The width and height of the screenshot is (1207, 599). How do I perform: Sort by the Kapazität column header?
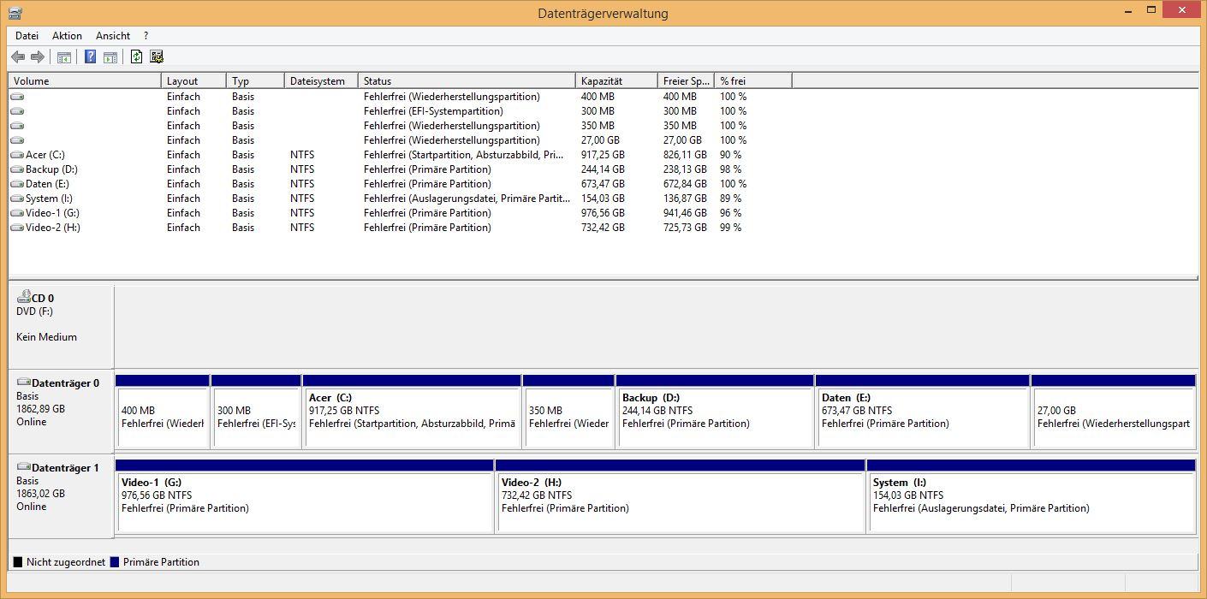(616, 81)
